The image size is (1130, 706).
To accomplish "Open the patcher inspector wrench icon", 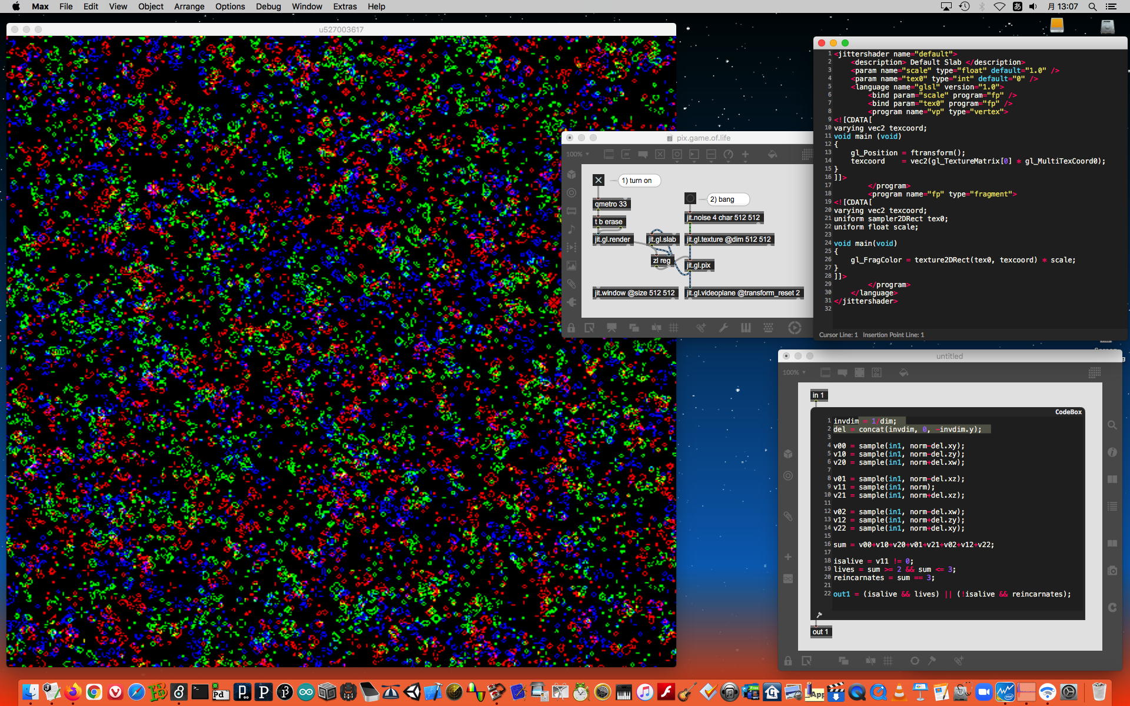I will coord(723,328).
